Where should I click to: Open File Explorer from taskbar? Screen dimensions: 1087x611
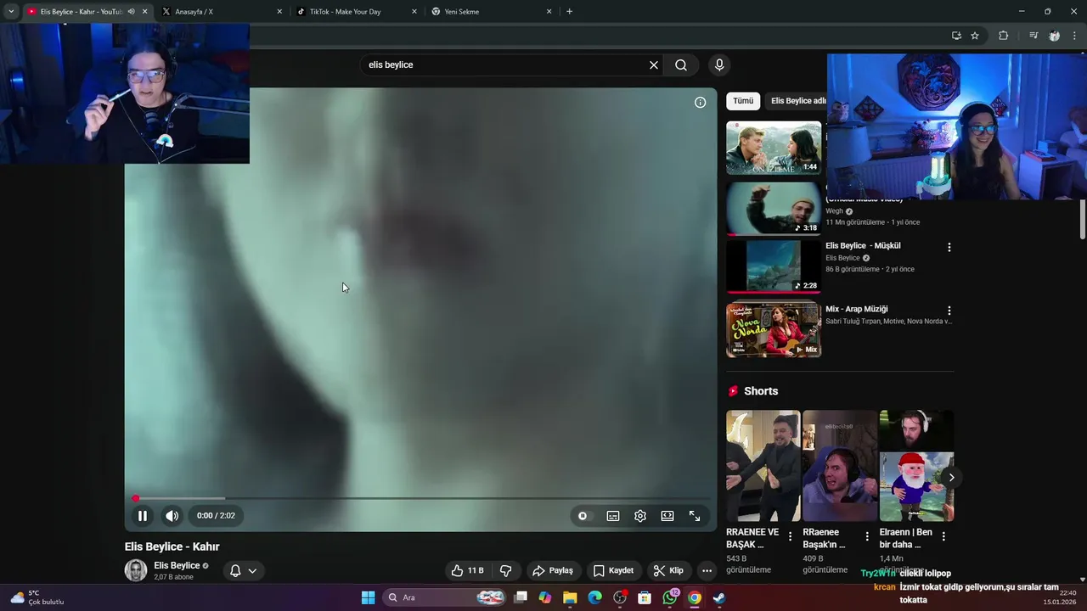pos(570,597)
